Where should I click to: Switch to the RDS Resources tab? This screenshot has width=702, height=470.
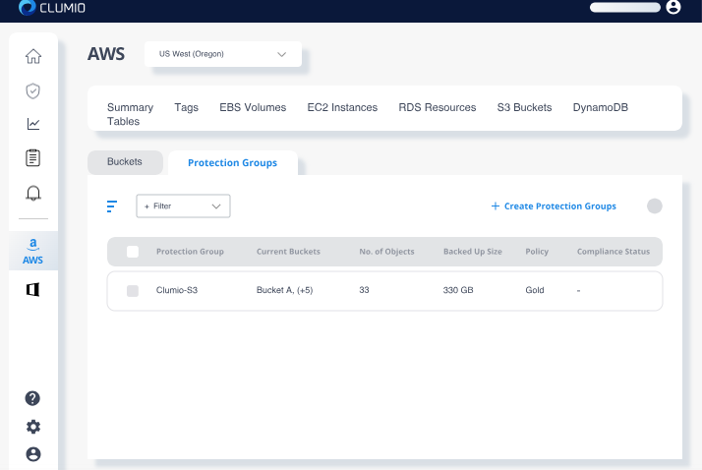tap(438, 107)
